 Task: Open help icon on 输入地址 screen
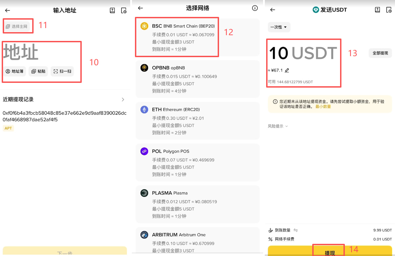112,10
